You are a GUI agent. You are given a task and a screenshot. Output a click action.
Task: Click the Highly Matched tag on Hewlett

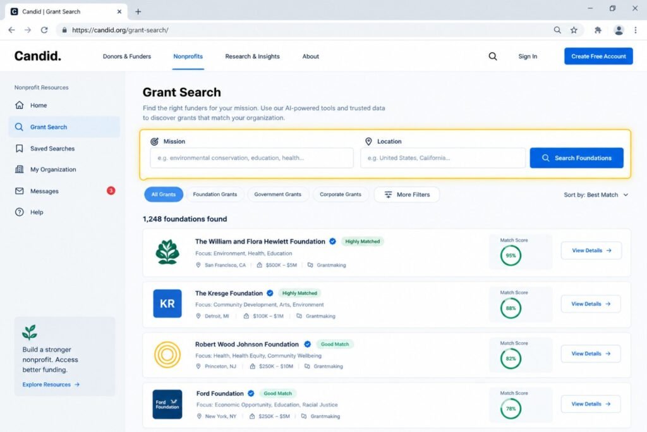point(362,241)
